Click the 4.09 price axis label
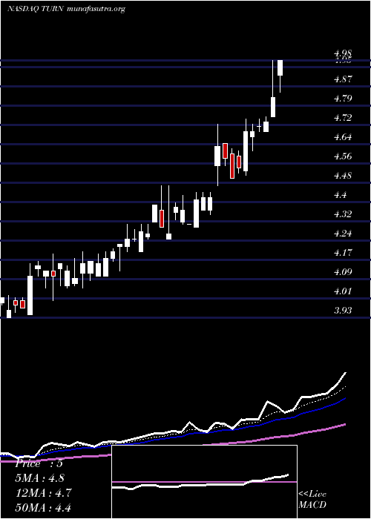 [x=342, y=272]
